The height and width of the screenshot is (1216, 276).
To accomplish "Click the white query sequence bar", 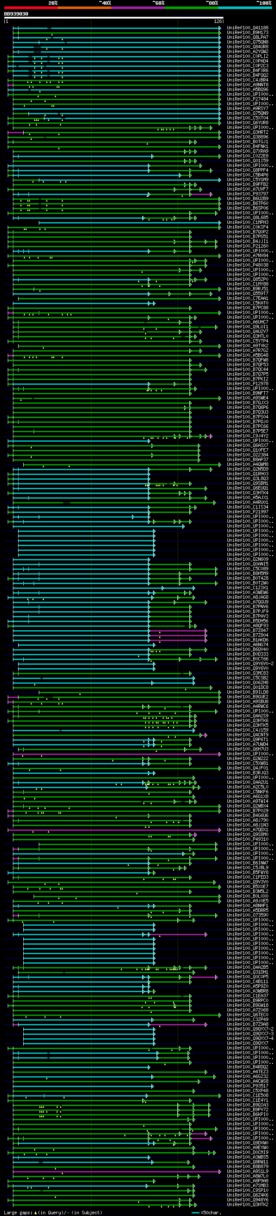I will point(114,18).
